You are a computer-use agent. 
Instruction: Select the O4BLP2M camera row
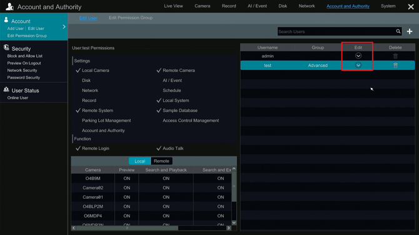coord(151,206)
